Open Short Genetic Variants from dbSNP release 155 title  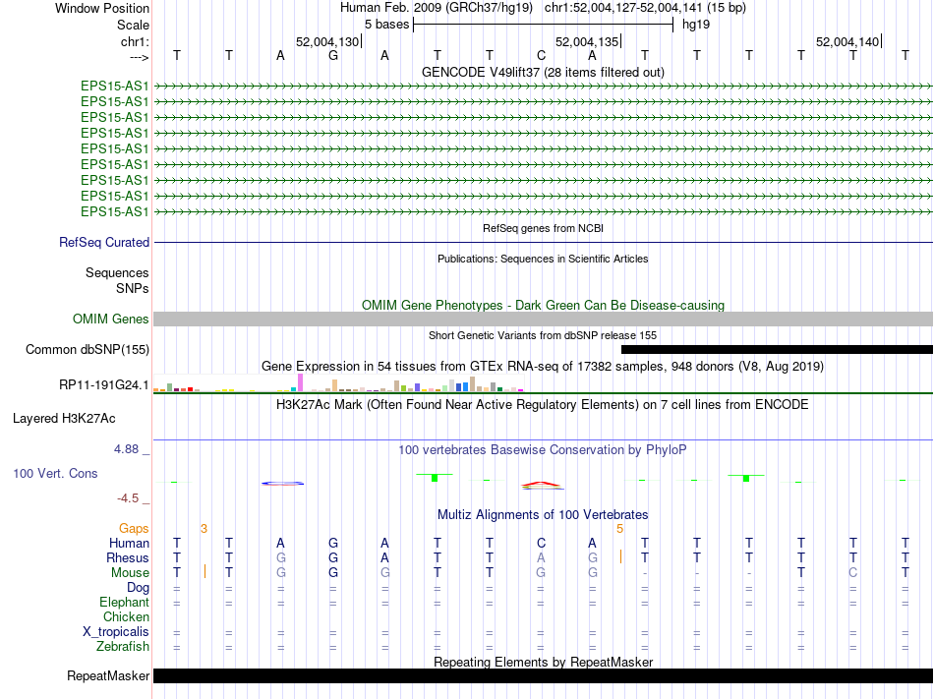[x=543, y=335]
